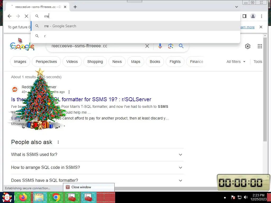Viewport: 271px width, 203px height.
Task: Click the browser forward arrow
Action: click(18, 16)
